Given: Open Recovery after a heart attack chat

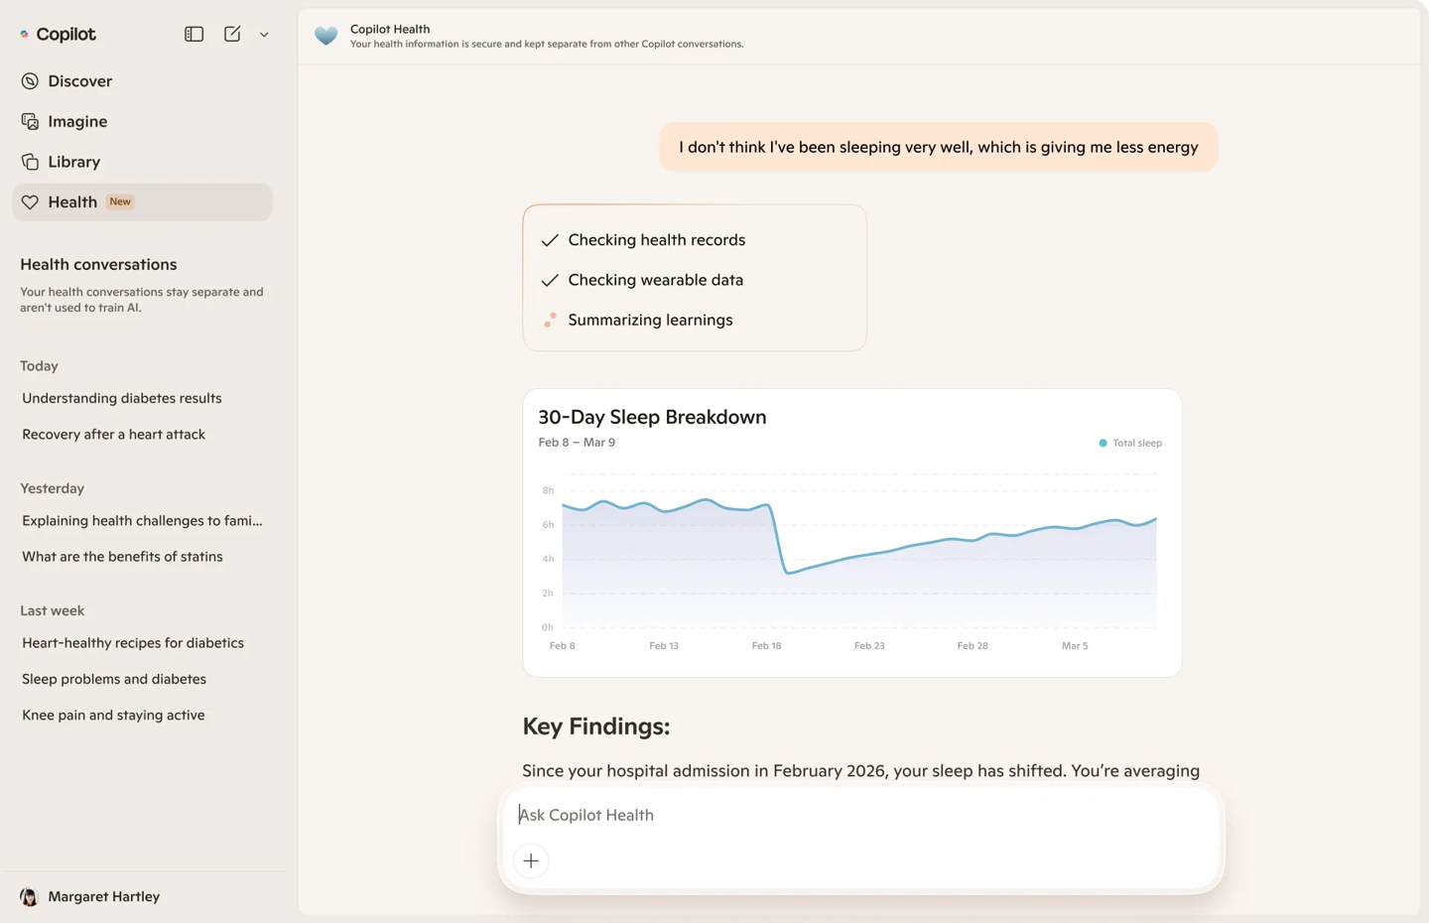Looking at the screenshot, I should click(114, 435).
